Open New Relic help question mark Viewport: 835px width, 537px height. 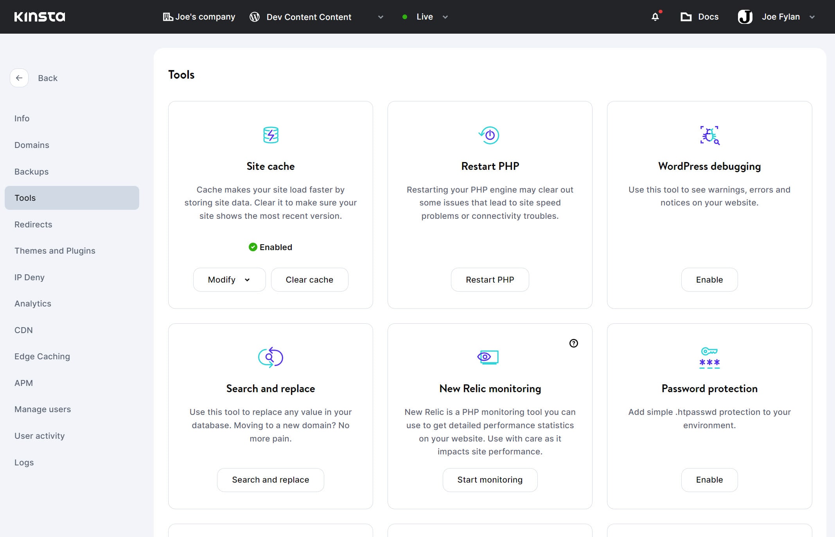coord(574,343)
